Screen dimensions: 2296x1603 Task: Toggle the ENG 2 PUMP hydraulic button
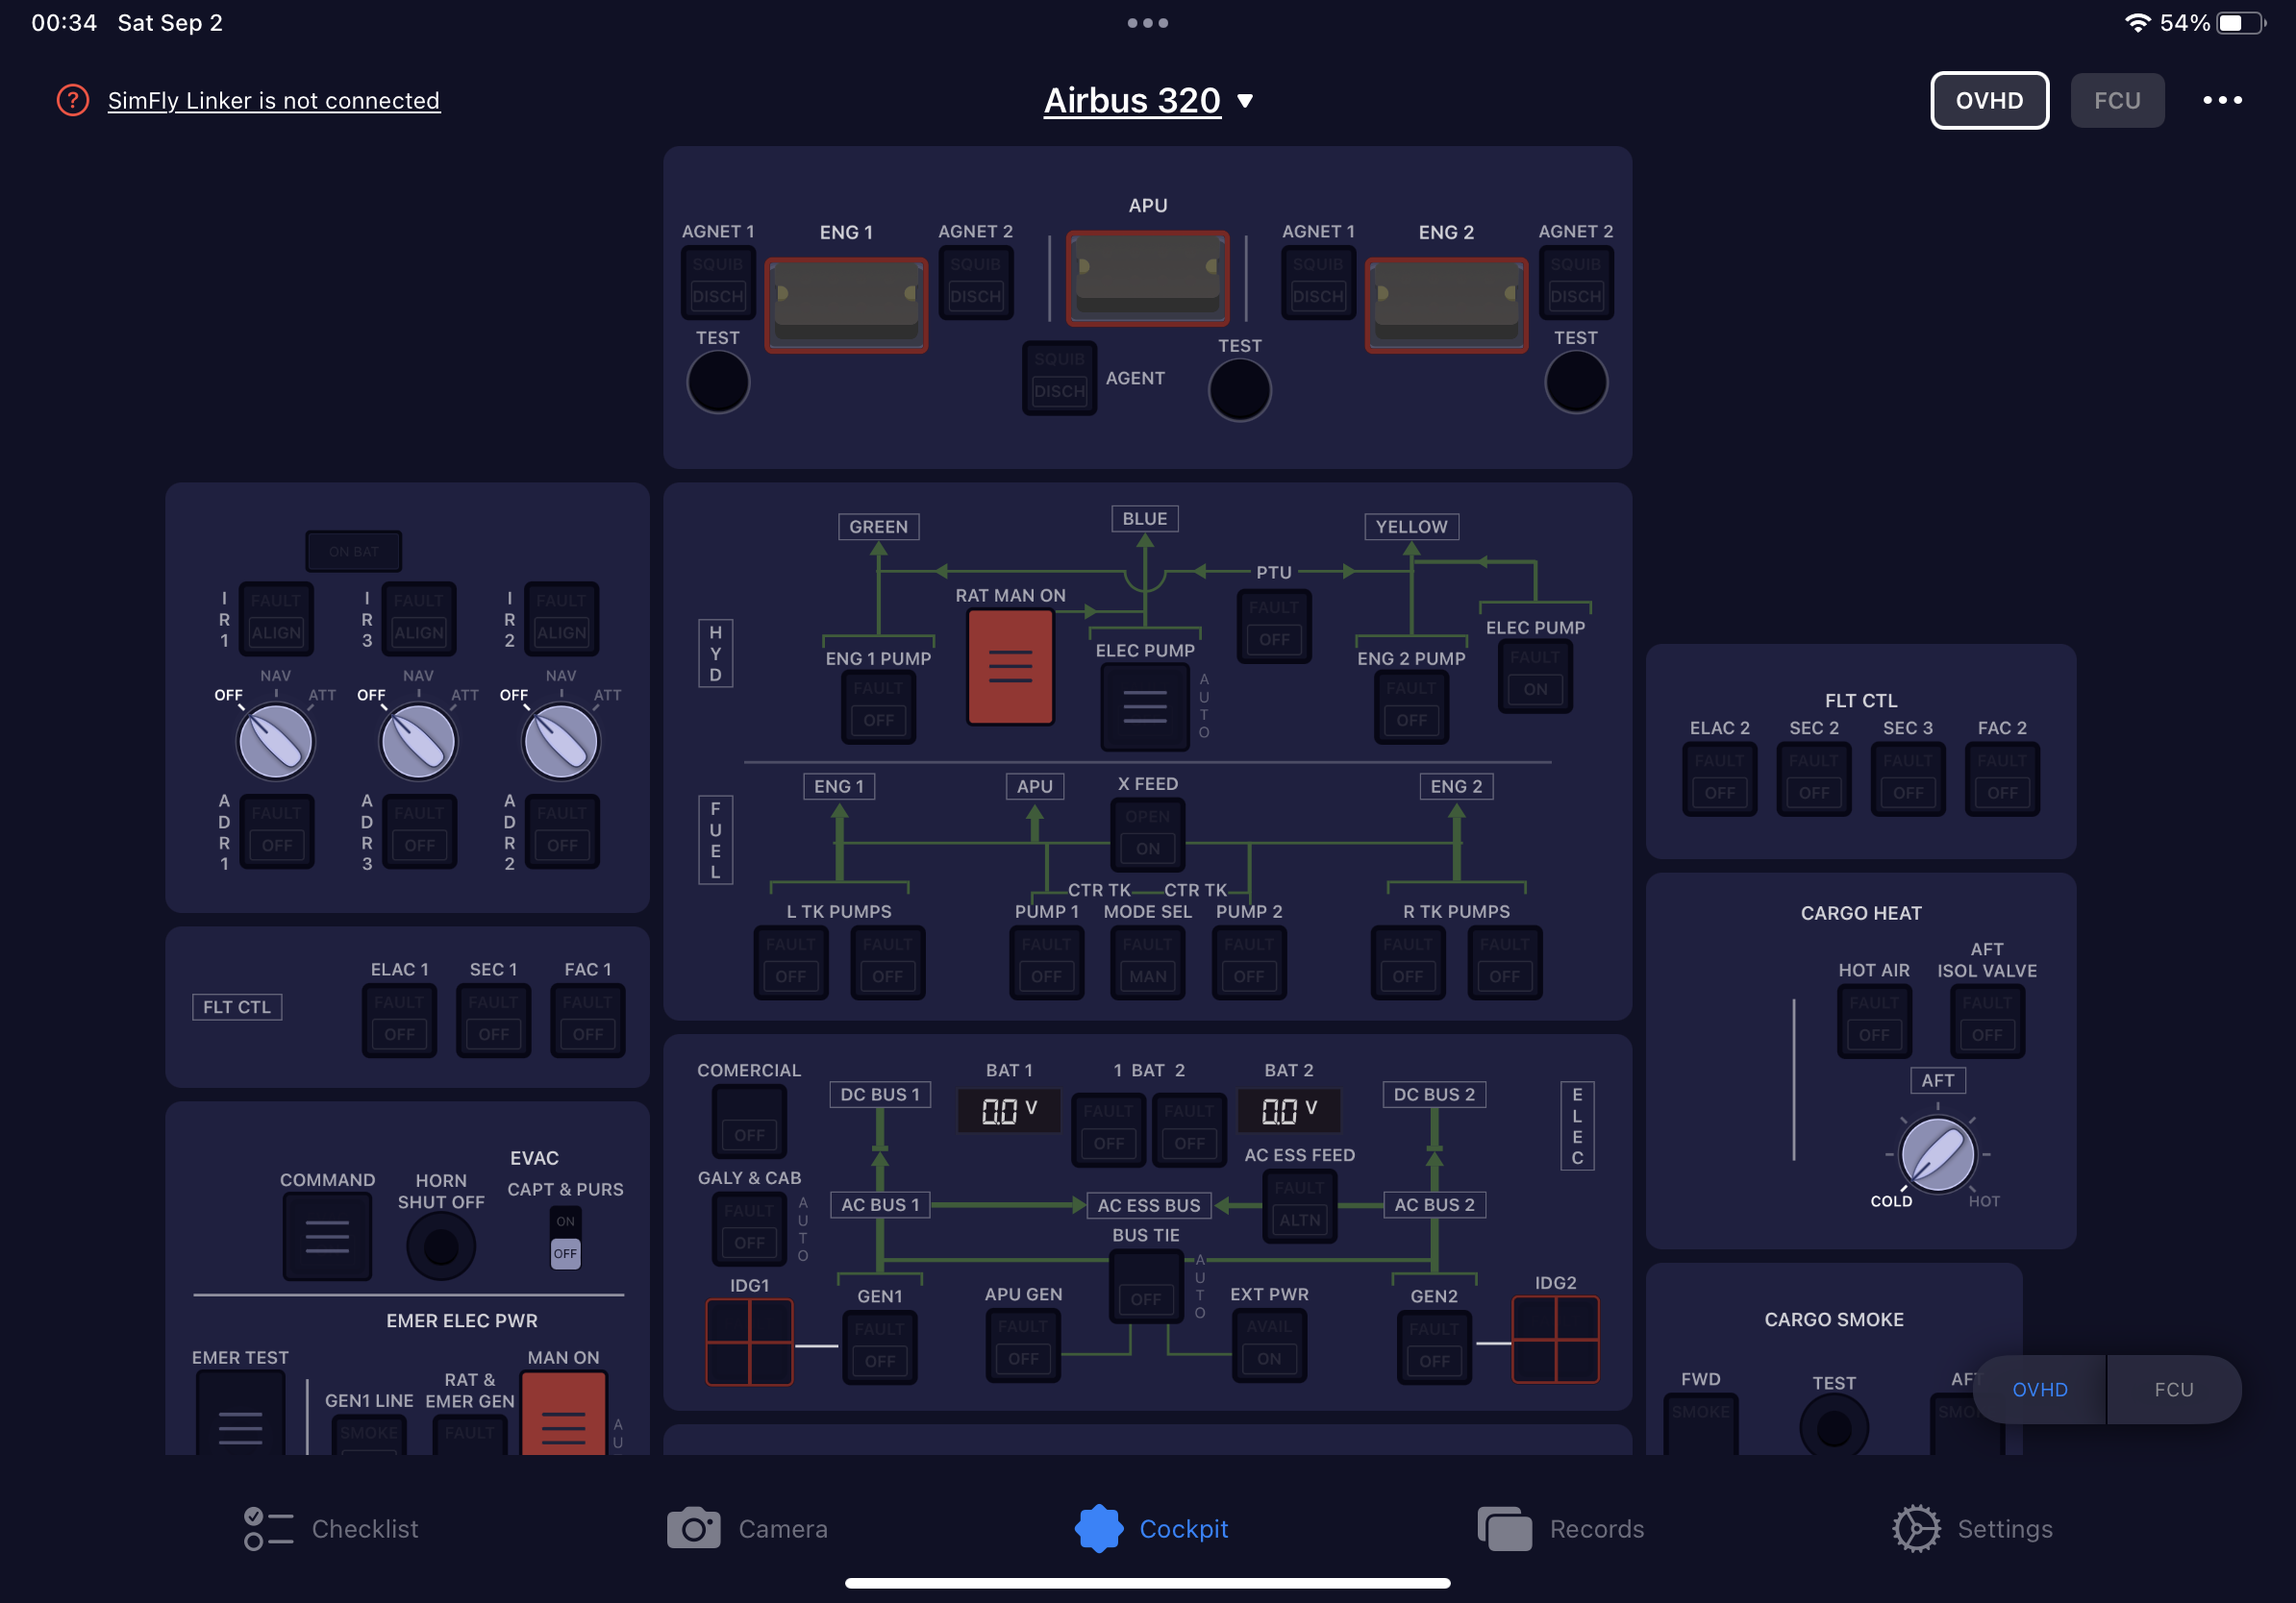[1411, 705]
